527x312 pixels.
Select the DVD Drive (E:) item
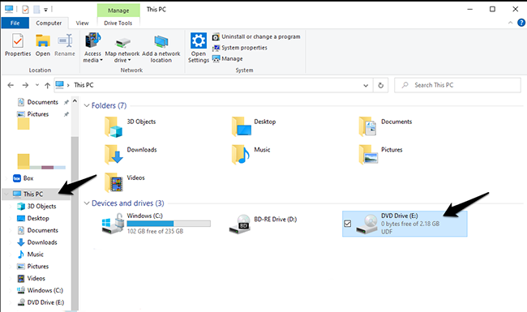coord(405,224)
